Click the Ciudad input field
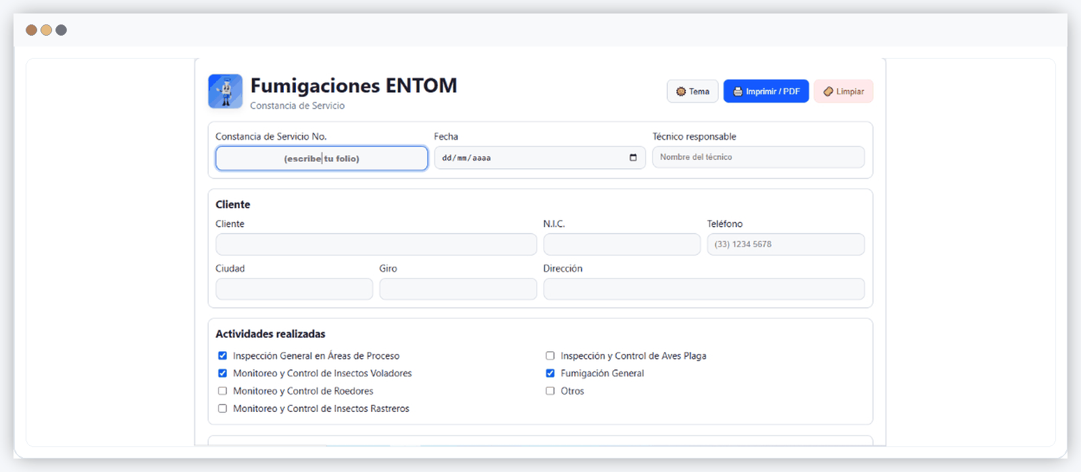 pos(294,289)
